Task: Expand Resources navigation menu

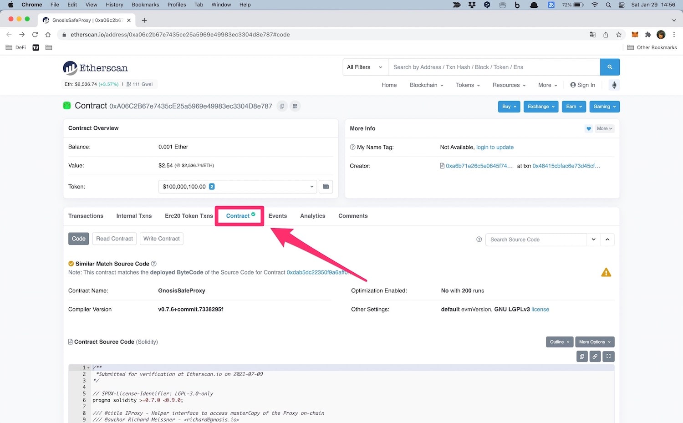Action: pos(509,85)
